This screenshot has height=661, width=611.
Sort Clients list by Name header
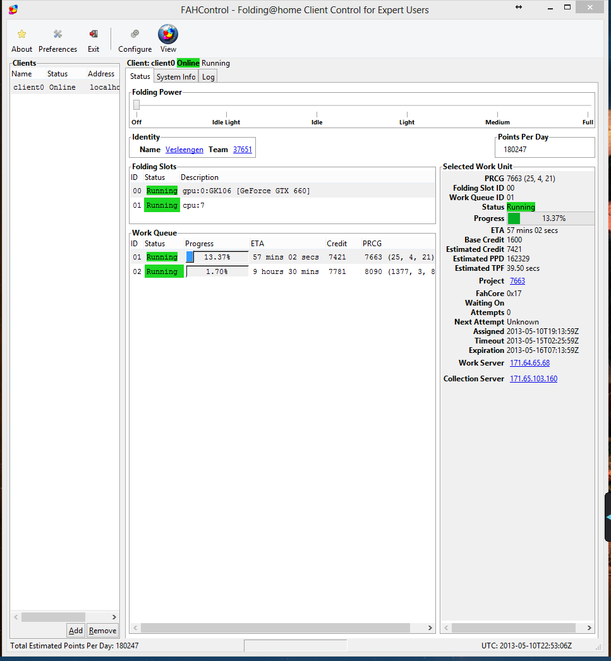click(x=27, y=74)
